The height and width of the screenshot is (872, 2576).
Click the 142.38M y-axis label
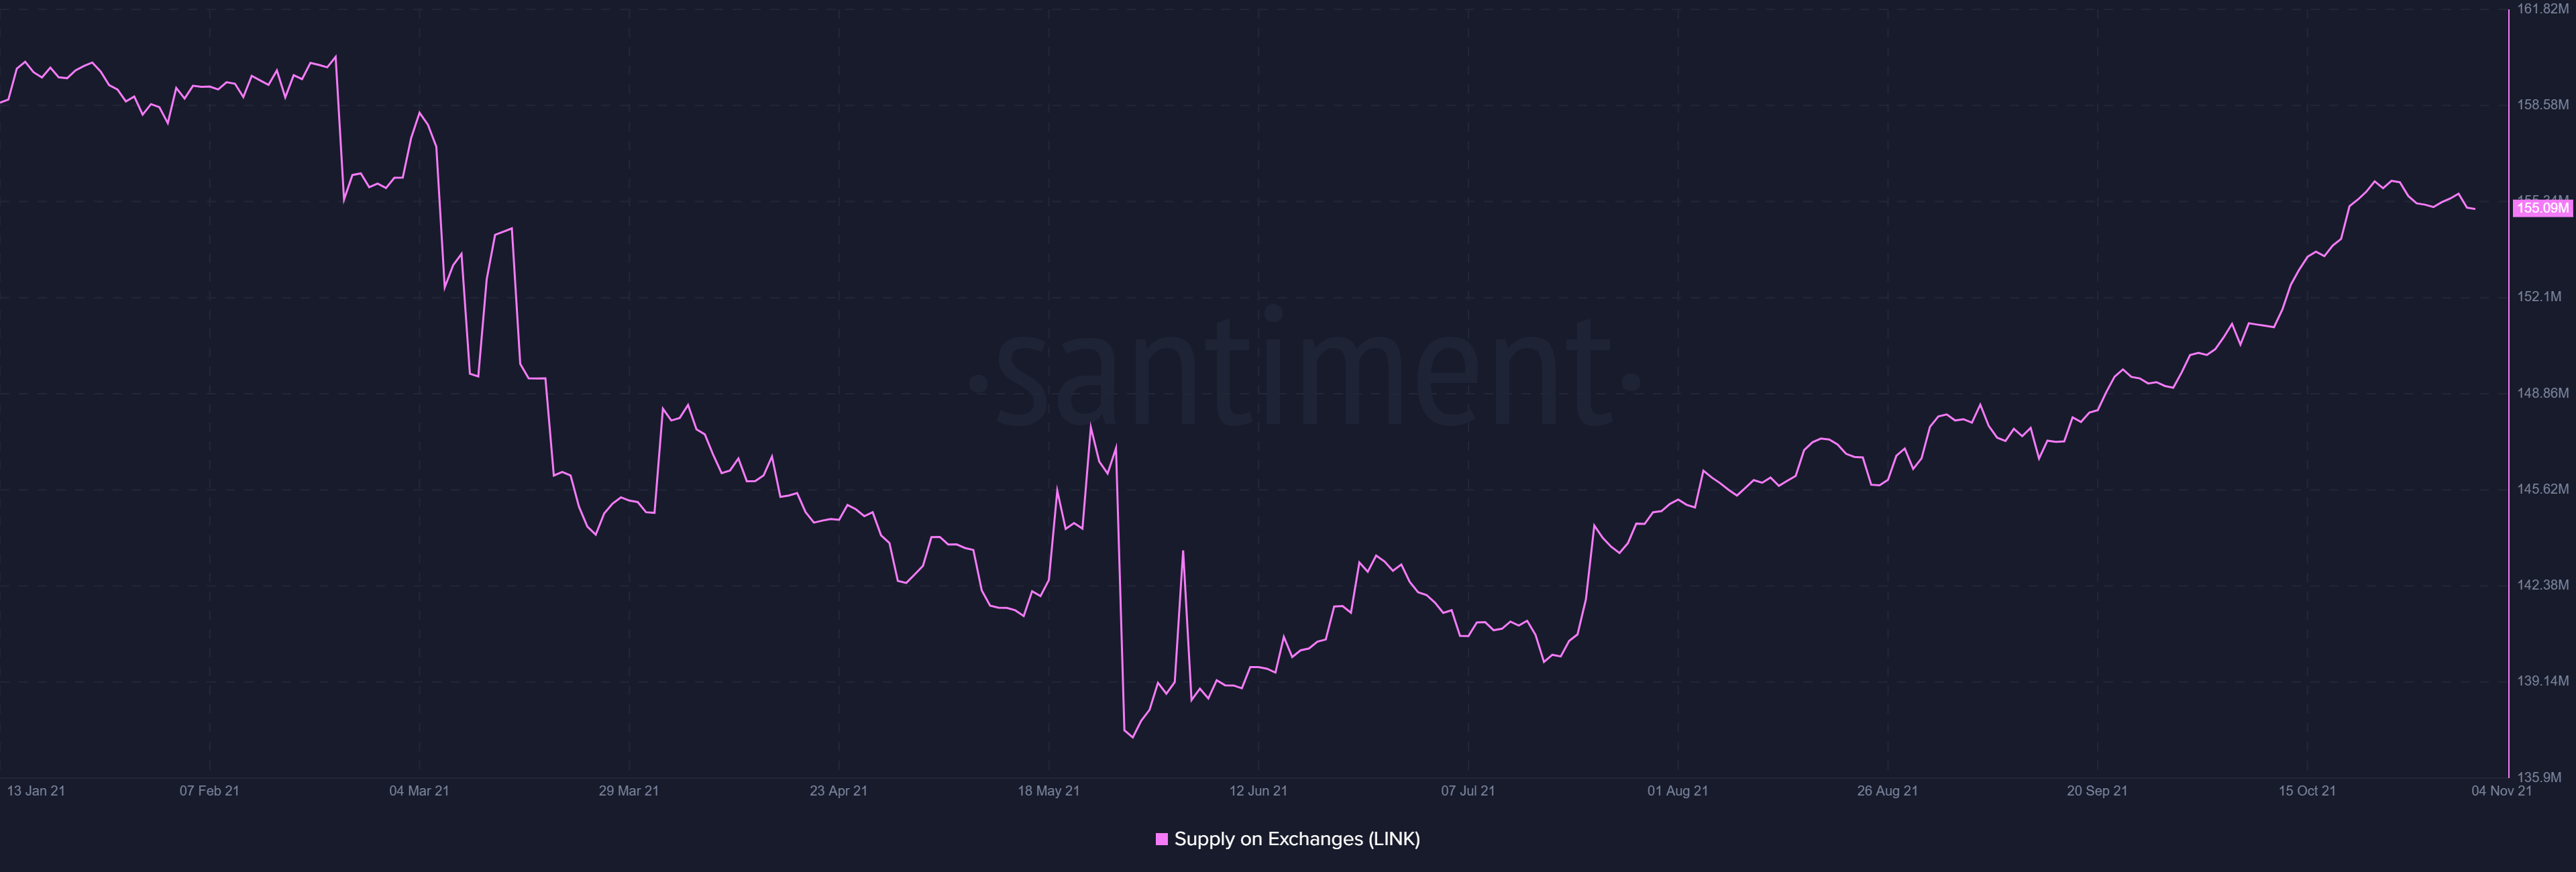point(2542,585)
